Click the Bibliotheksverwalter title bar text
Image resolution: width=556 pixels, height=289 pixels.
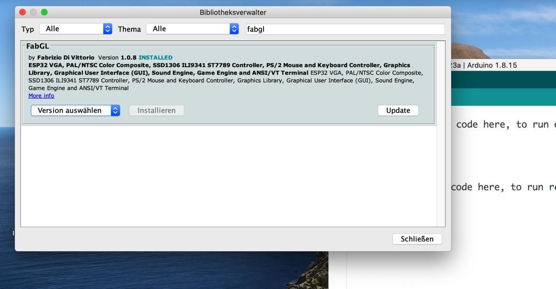tap(232, 12)
